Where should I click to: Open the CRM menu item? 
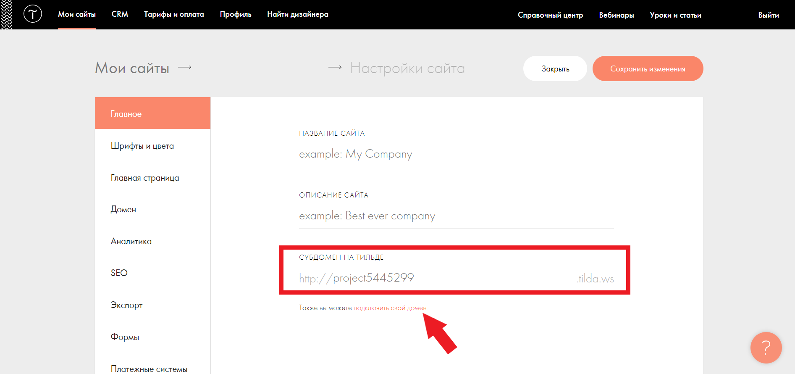pos(120,14)
